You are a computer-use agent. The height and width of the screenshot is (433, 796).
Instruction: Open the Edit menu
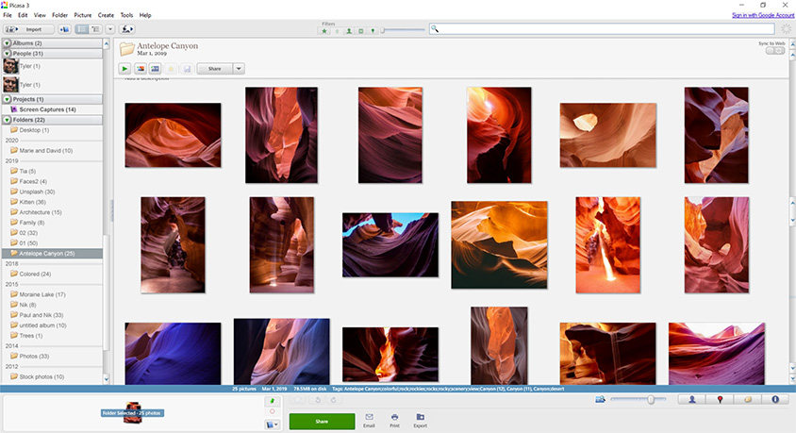[x=23, y=15]
